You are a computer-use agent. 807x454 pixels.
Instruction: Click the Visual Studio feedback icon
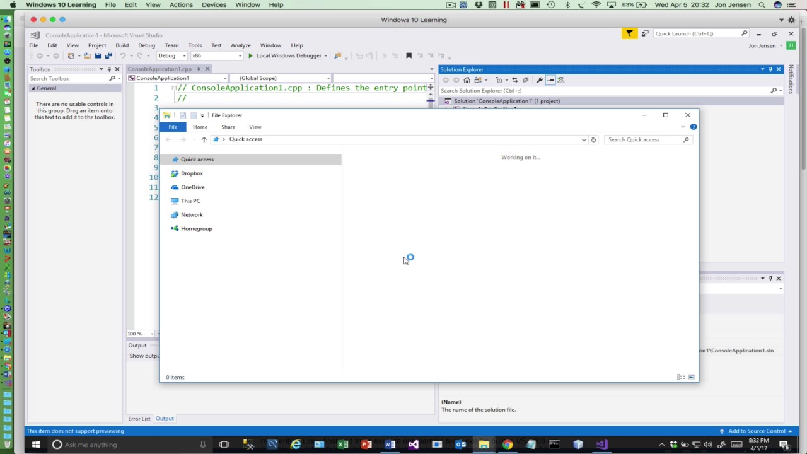pos(644,33)
